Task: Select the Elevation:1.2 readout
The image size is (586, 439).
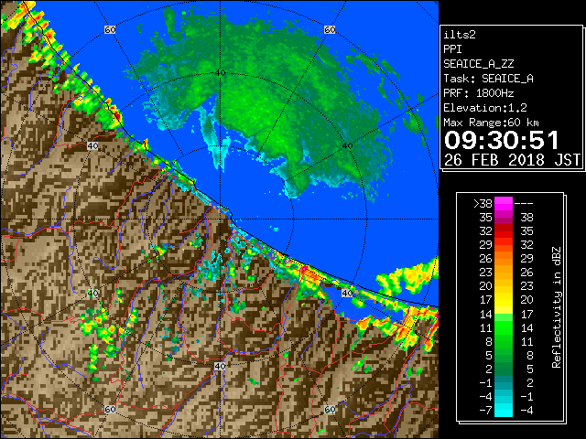Action: pos(484,108)
